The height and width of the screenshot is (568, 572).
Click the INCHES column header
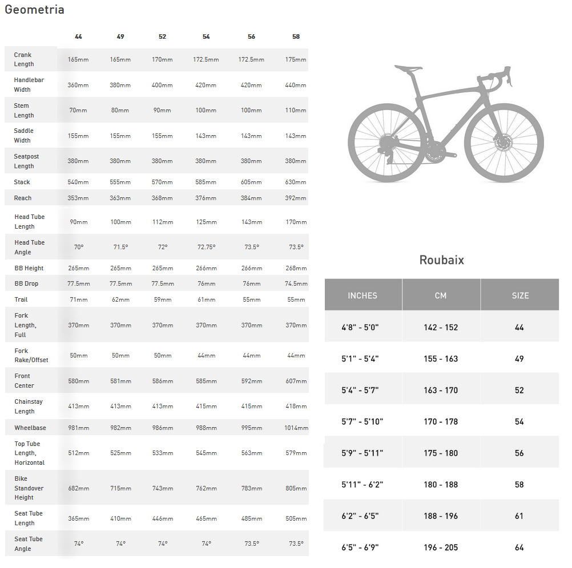tap(362, 295)
